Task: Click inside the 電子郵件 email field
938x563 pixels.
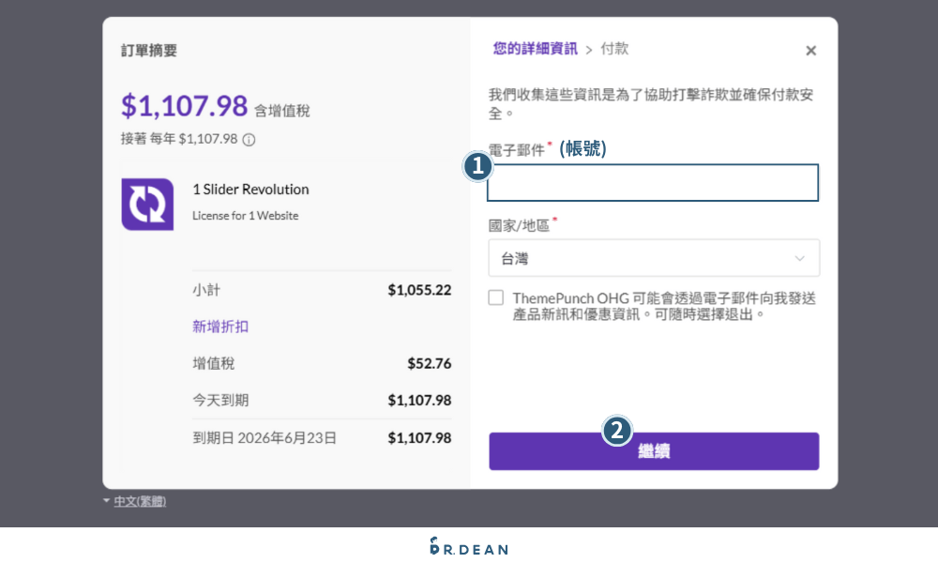Action: [x=654, y=182]
